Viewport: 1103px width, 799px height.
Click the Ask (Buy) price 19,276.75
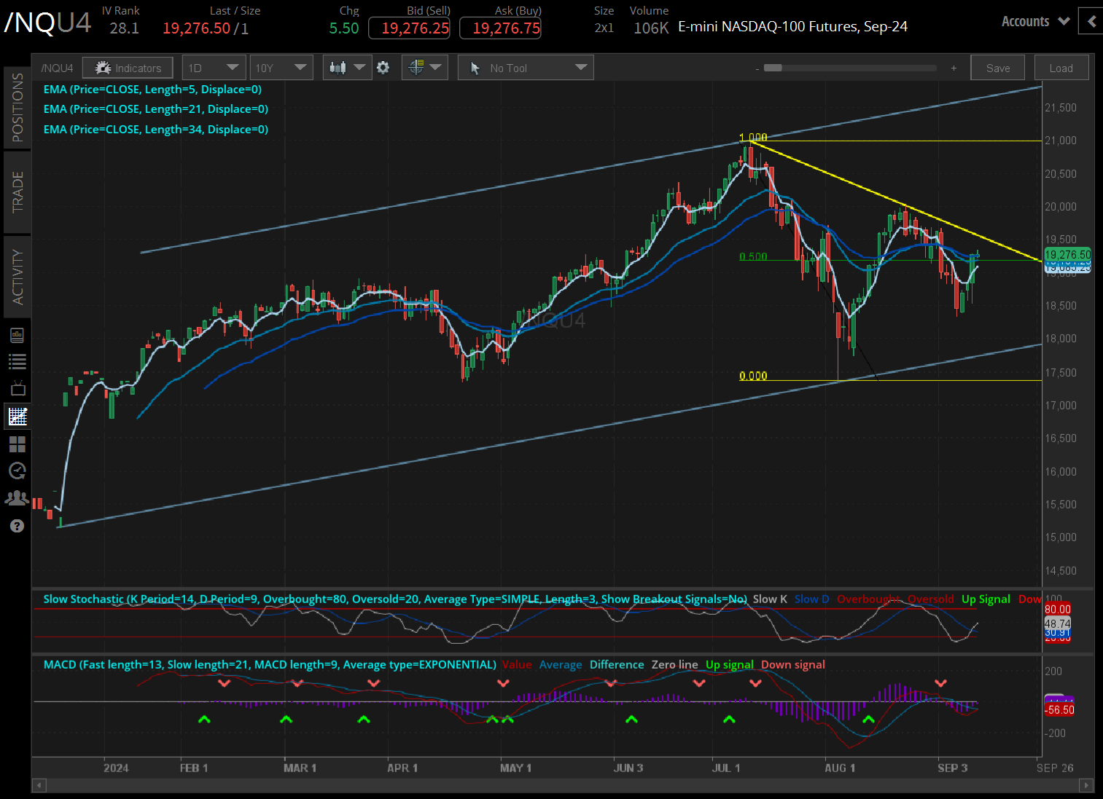tap(500, 28)
